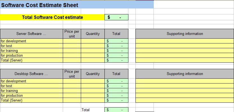Image resolution: width=234 pixels, height=112 pixels.
Task: Click Total cell for Desktop production row
Action: coord(116,95)
